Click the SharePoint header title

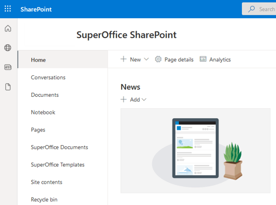coord(36,9)
